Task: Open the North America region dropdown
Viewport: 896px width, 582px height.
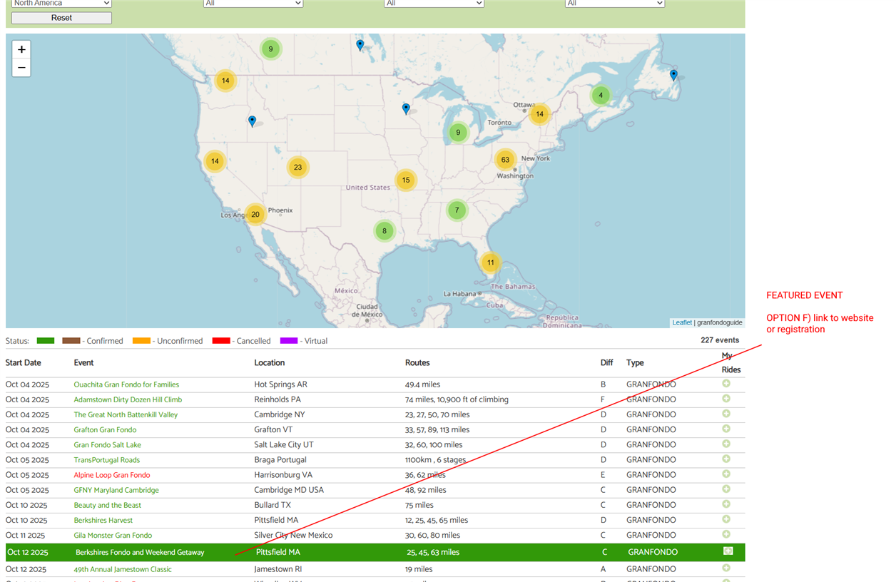Action: click(61, 4)
